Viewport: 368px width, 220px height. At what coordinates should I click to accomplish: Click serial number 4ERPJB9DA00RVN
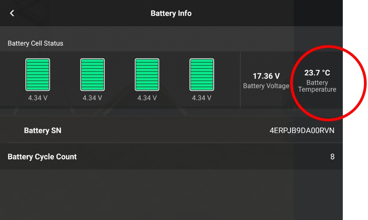(x=302, y=131)
